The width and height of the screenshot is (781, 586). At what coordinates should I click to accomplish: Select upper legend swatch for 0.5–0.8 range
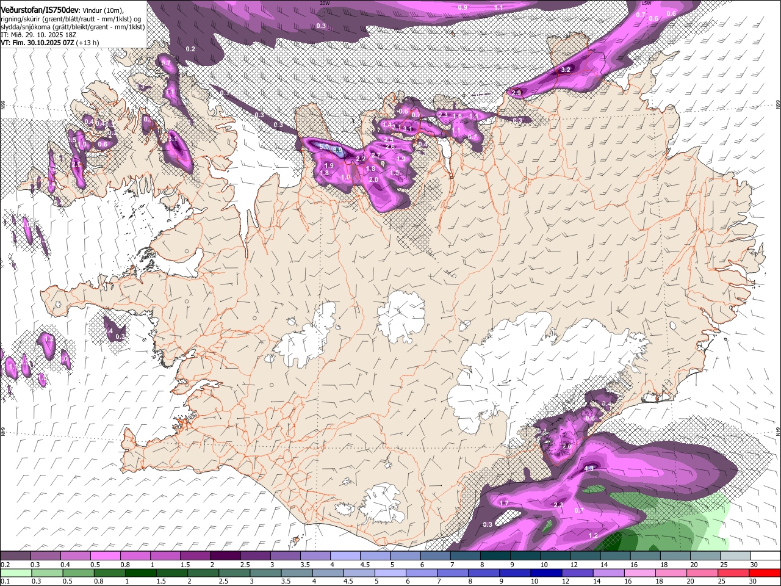106,556
